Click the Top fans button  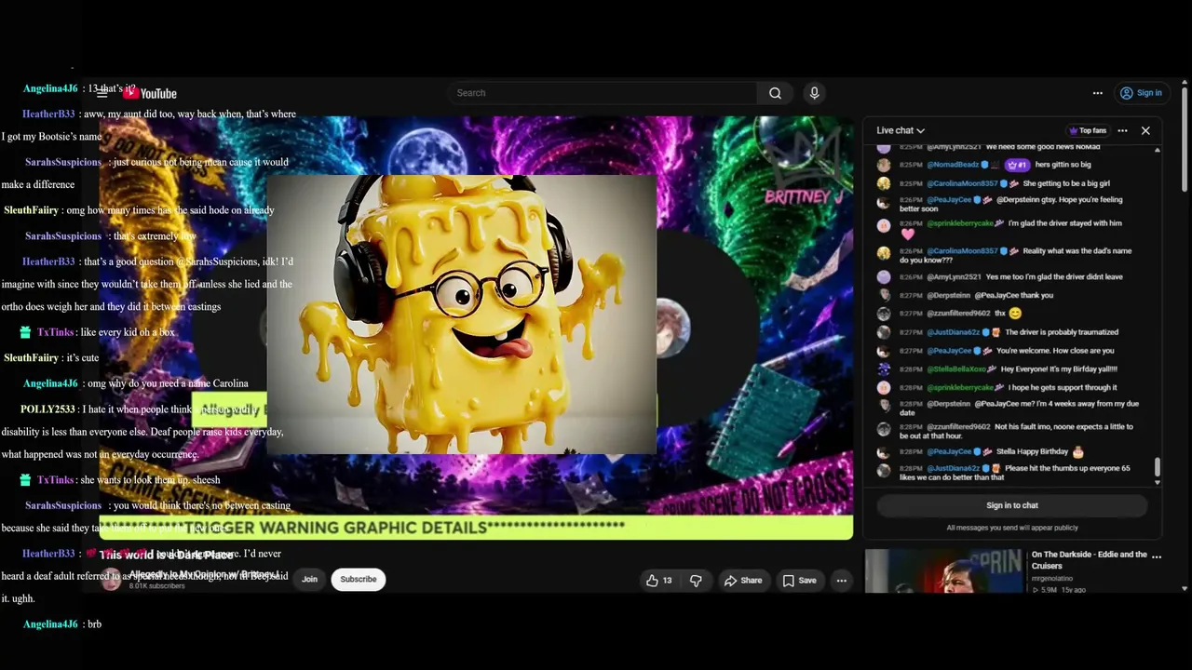(x=1088, y=131)
